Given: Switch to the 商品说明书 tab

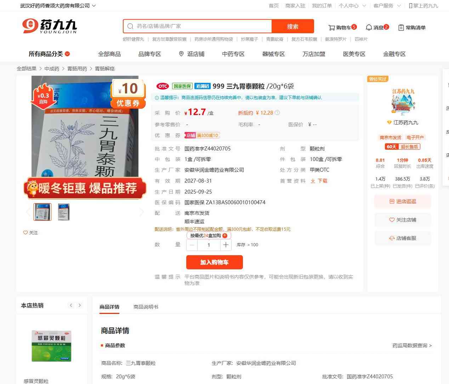Looking at the screenshot, I should pyautogui.click(x=146, y=307).
